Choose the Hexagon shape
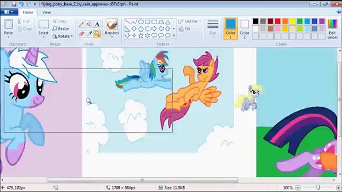342x192 pixels. (147, 29)
